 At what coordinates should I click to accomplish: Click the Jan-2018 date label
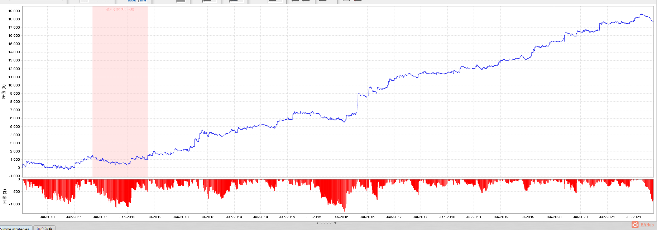[447, 217]
